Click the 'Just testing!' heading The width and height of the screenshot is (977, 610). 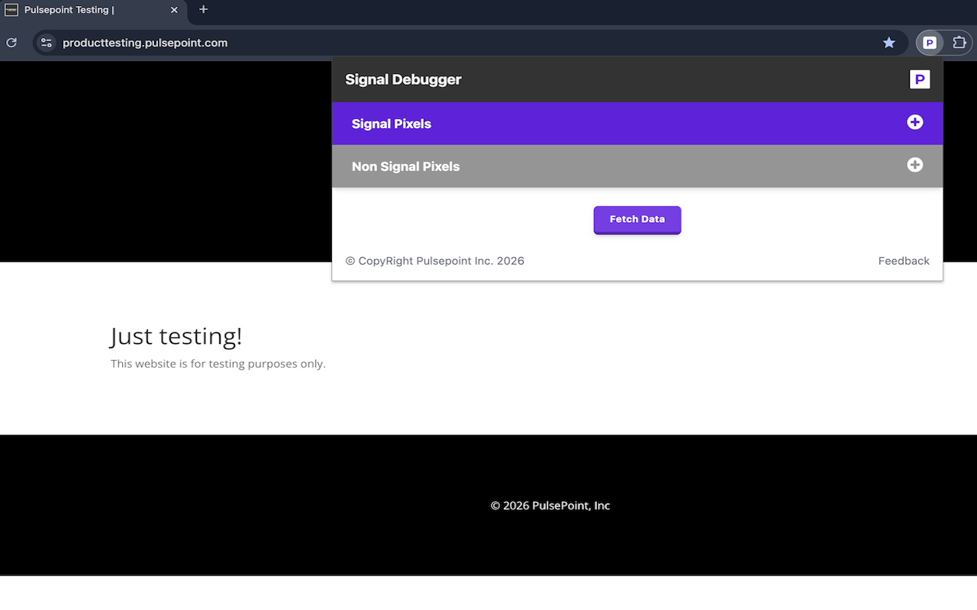176,335
